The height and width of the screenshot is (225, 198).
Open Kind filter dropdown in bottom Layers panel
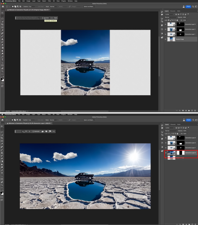coord(170,128)
